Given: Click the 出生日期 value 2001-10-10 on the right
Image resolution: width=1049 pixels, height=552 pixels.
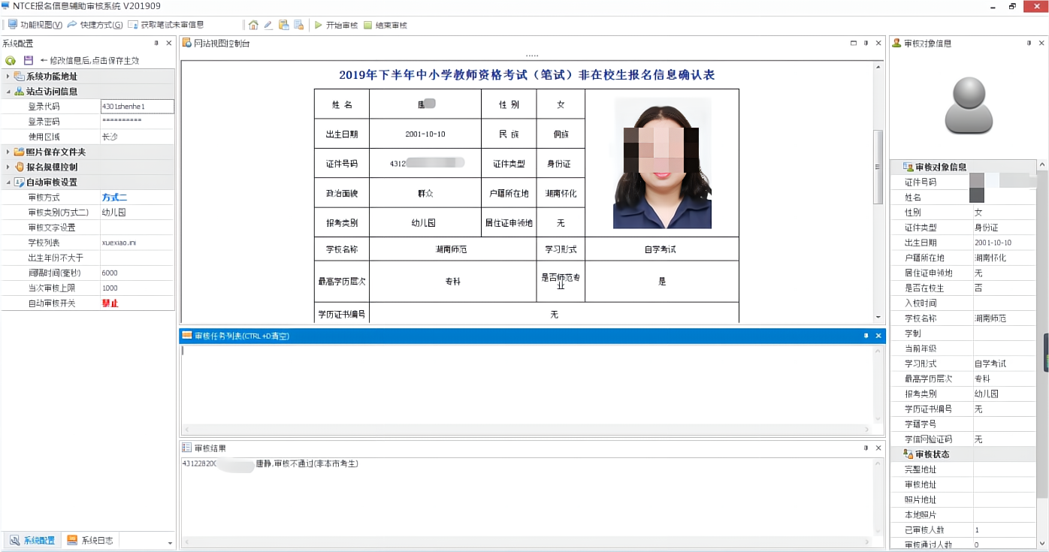Looking at the screenshot, I should click(x=1005, y=243).
